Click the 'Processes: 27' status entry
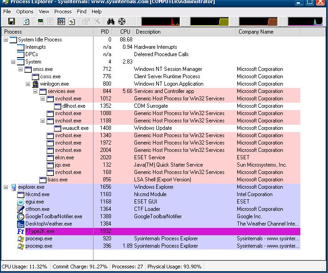Viewport: 328px width, 273px height. point(128,267)
